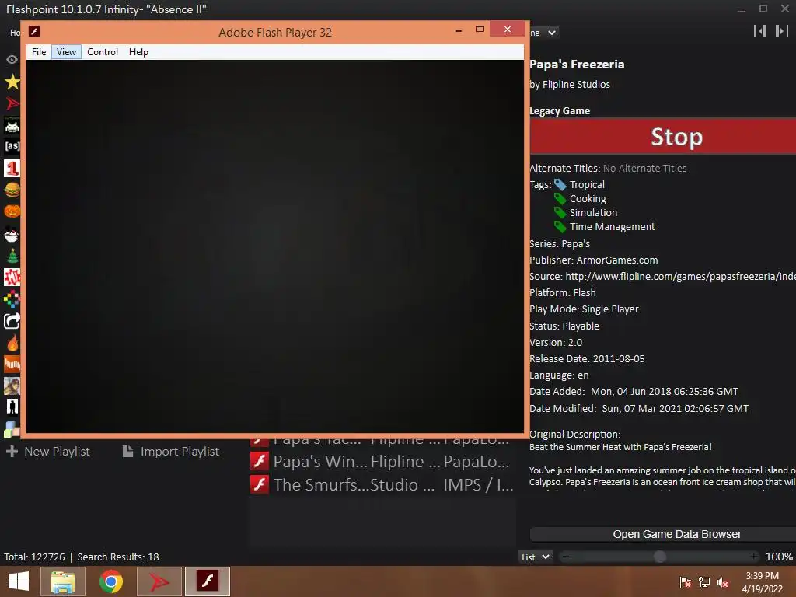Open the Windows Start button

click(x=19, y=581)
